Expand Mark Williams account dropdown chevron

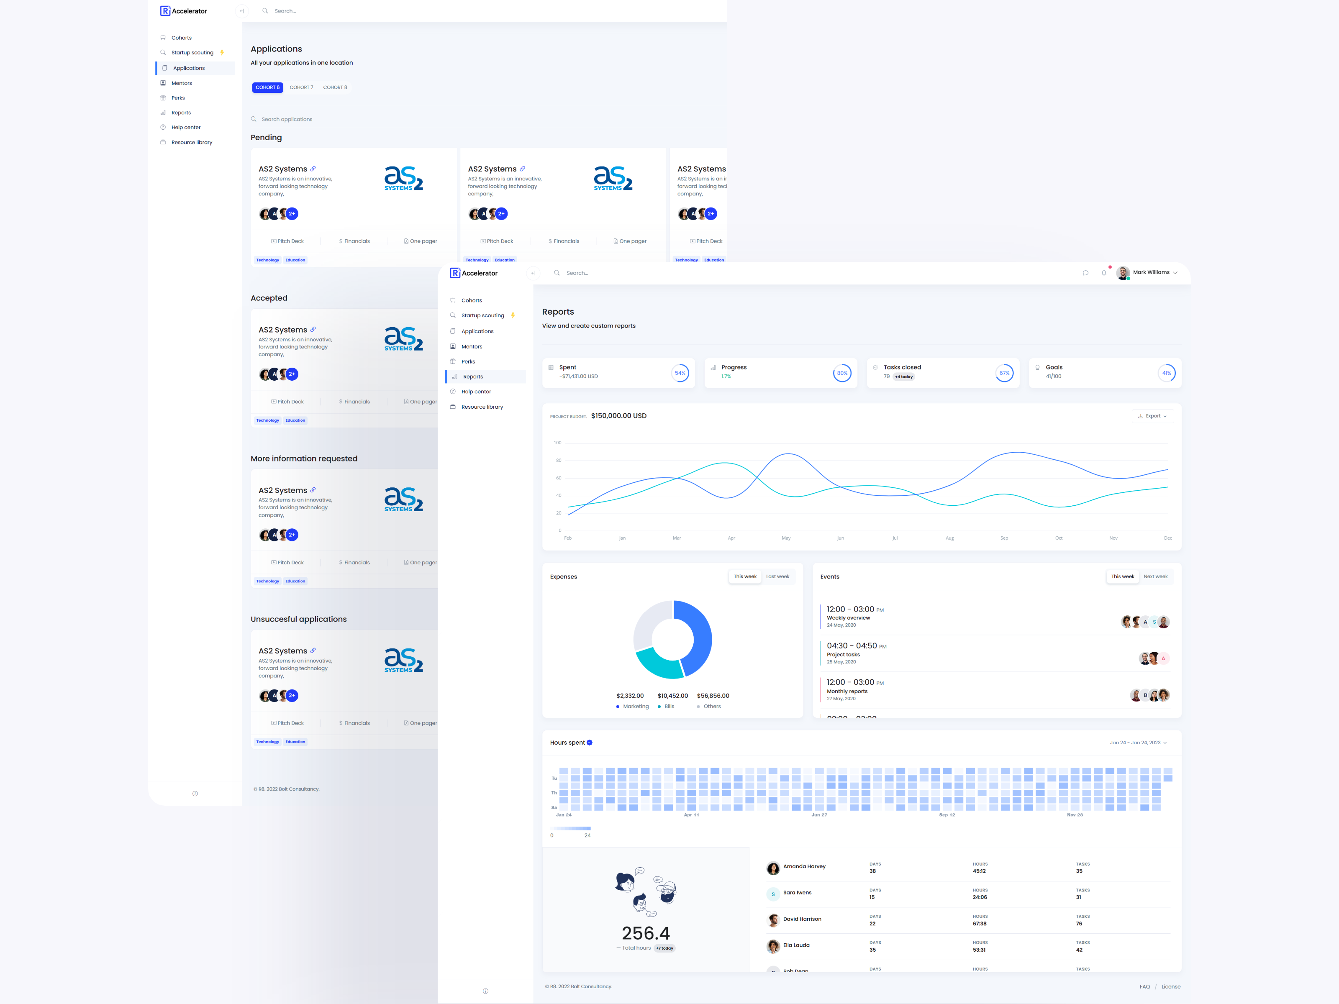tap(1175, 273)
